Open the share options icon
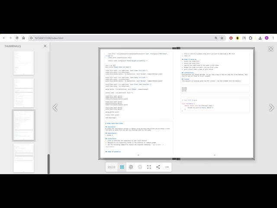The image size is (277, 208). [158, 167]
